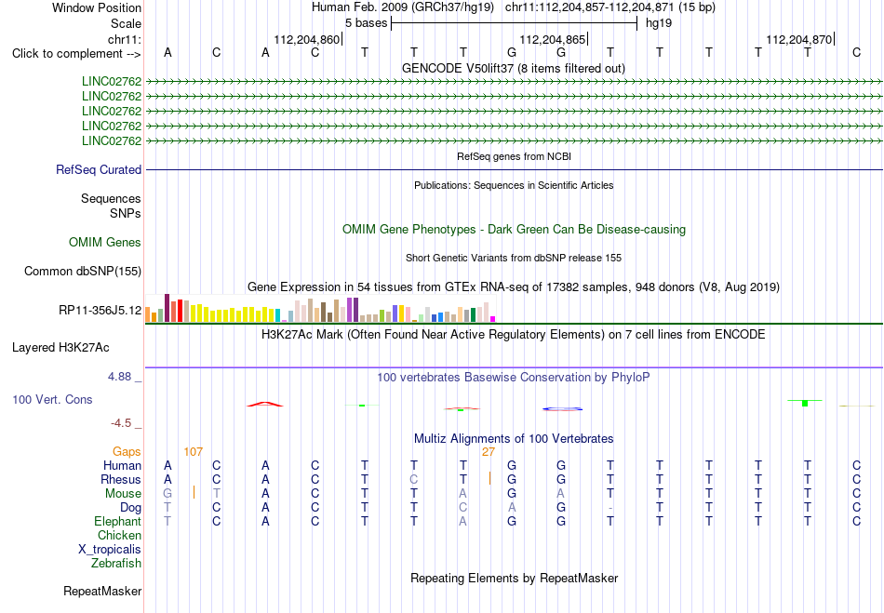Click the -4.5 conservation lower limit value
Viewport: 884px width, 613px height.
point(121,423)
